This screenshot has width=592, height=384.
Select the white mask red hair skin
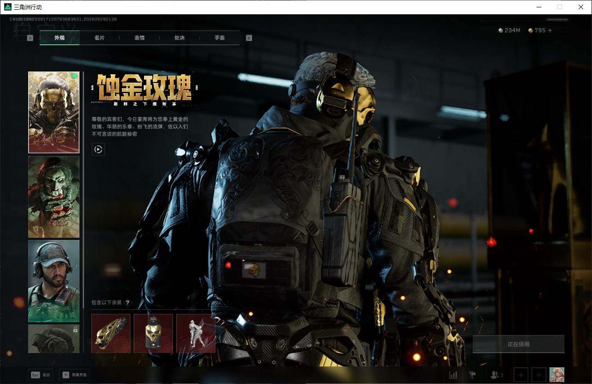[54, 197]
